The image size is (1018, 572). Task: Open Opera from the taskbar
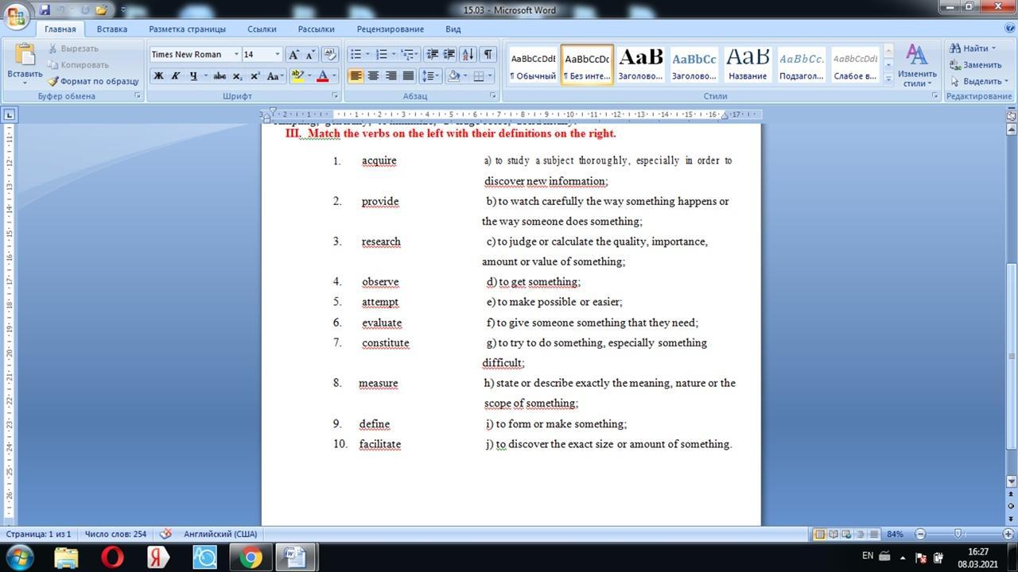[112, 557]
